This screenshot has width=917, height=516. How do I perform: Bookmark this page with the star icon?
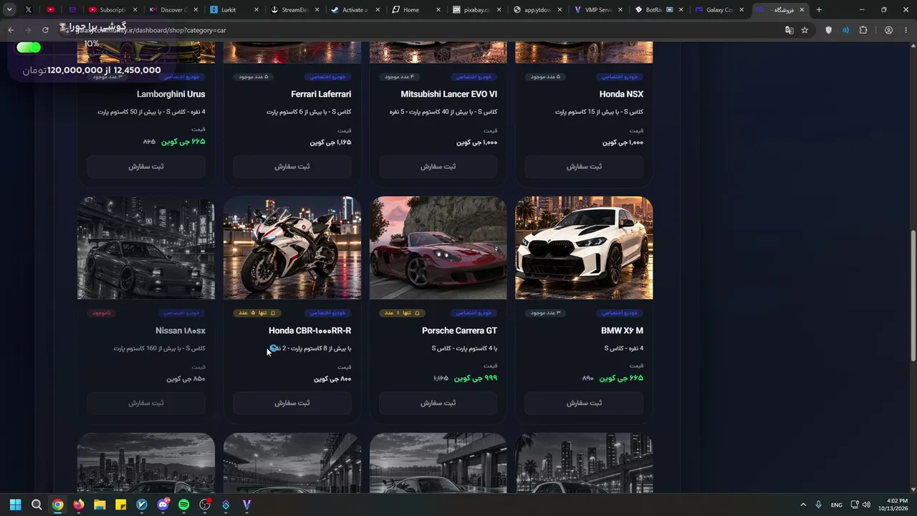coord(805,30)
